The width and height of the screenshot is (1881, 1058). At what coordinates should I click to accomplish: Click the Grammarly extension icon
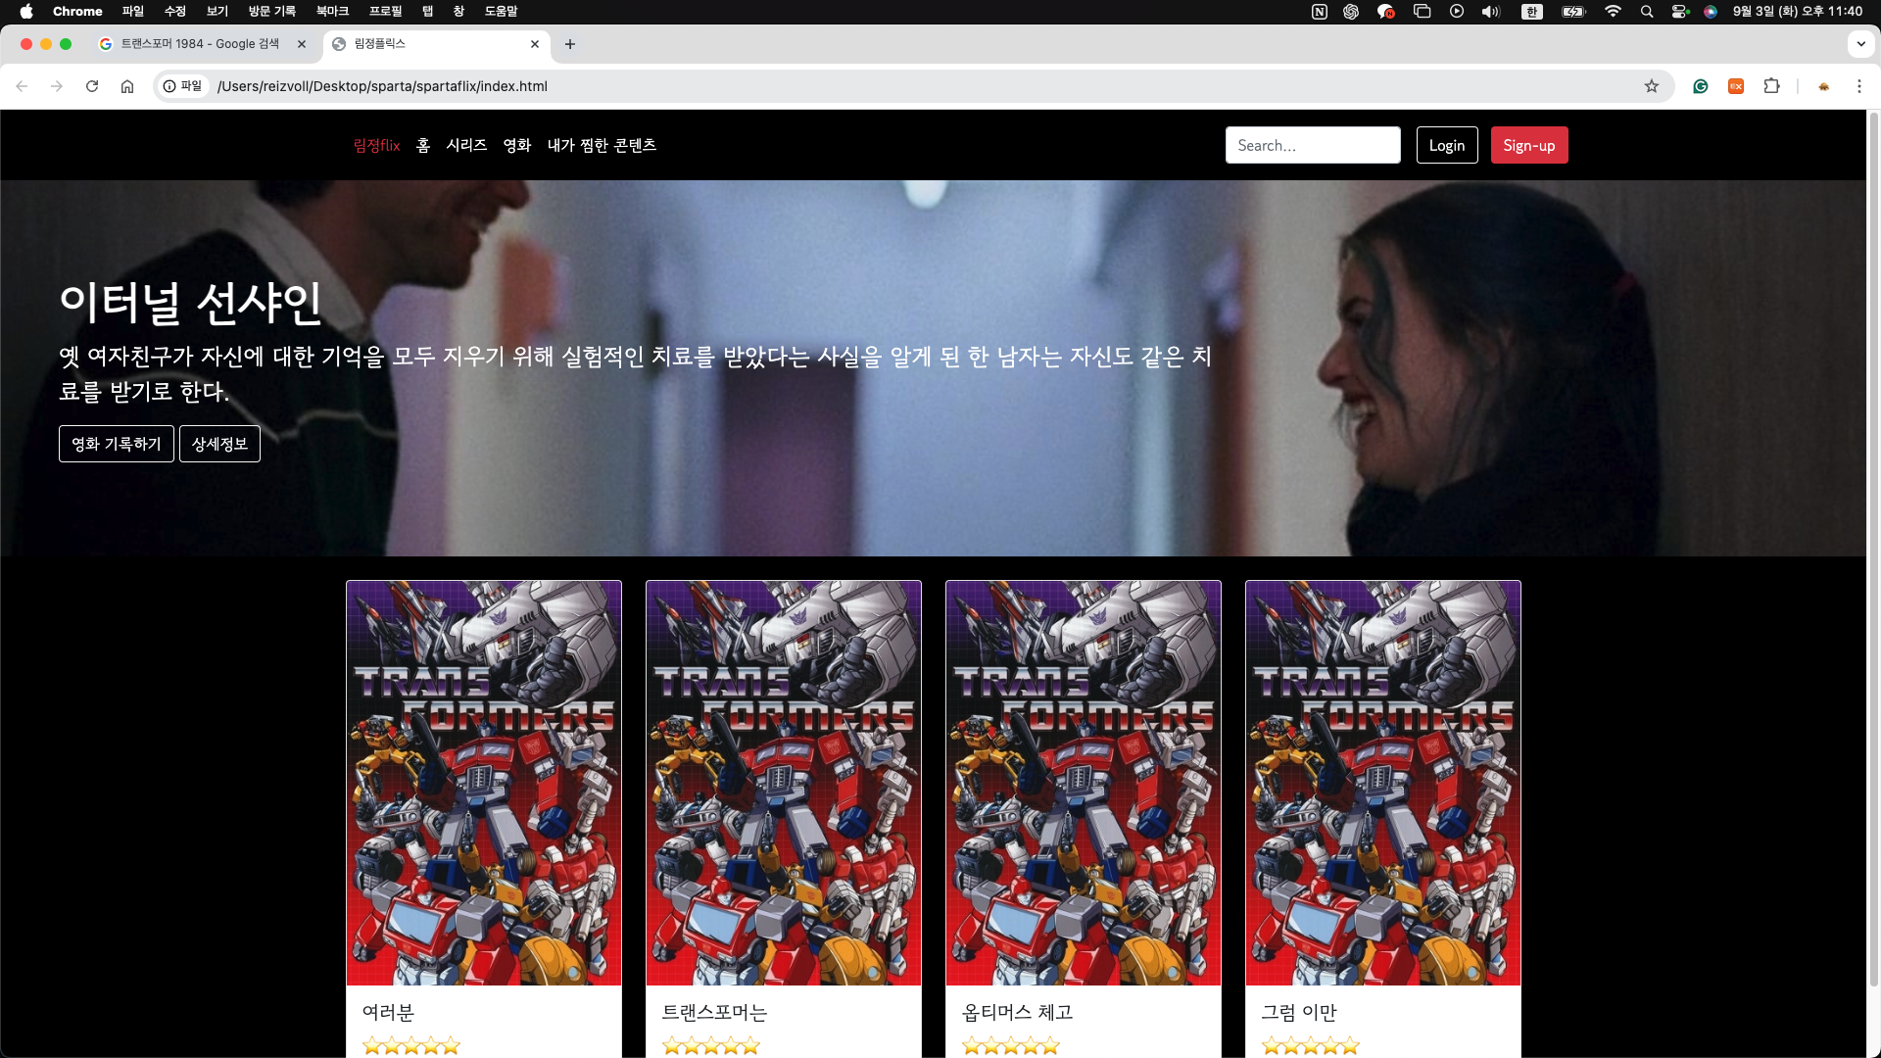point(1701,86)
